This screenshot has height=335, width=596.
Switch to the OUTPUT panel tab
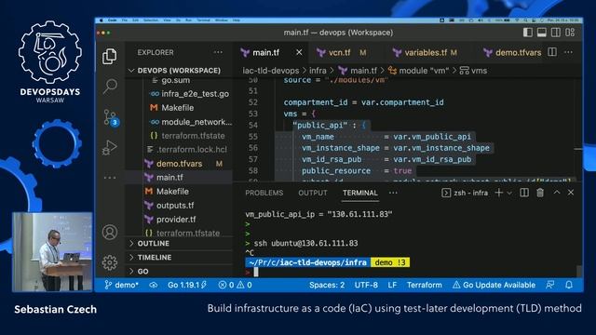pyautogui.click(x=313, y=193)
